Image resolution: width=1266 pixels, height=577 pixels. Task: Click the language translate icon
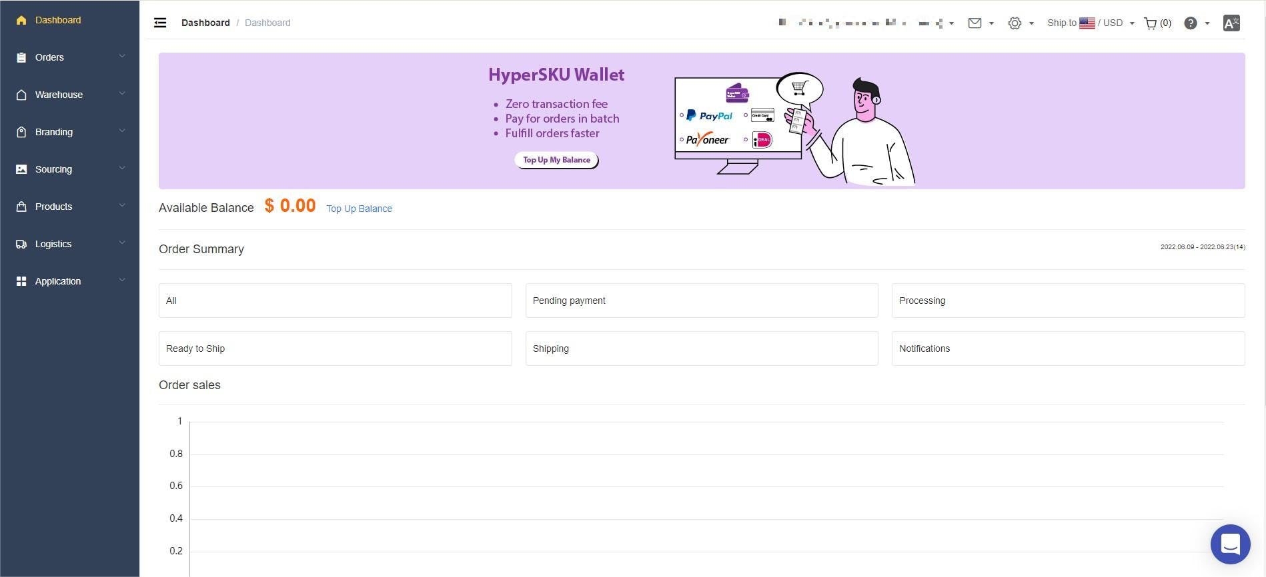pyautogui.click(x=1231, y=23)
